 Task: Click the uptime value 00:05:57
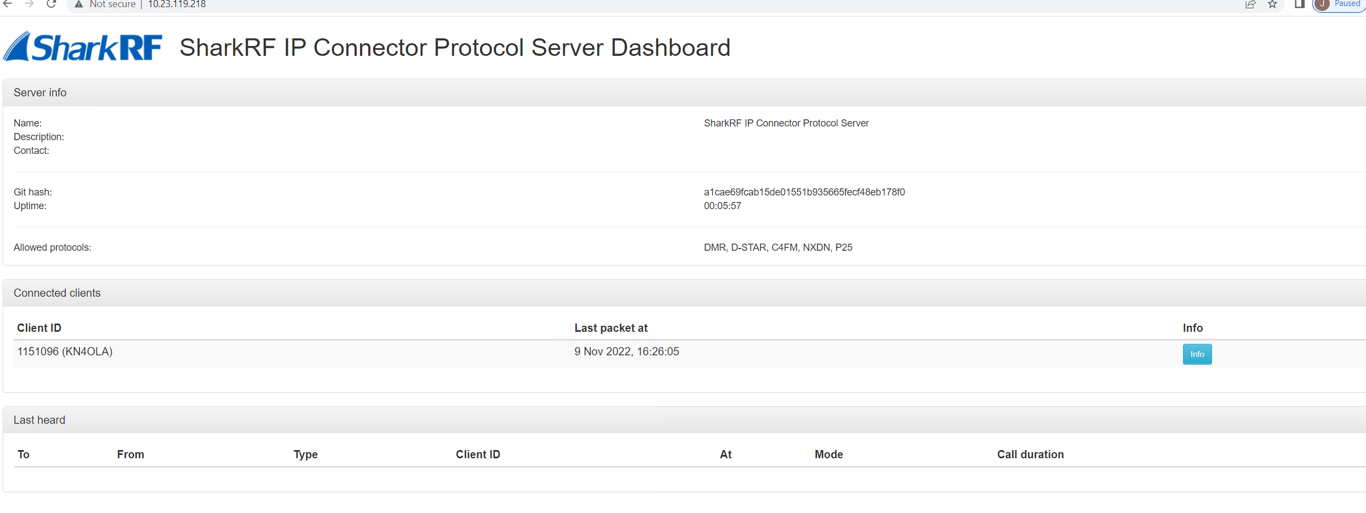pyautogui.click(x=722, y=206)
